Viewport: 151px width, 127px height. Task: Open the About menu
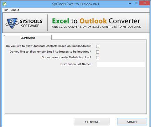pos(15,10)
